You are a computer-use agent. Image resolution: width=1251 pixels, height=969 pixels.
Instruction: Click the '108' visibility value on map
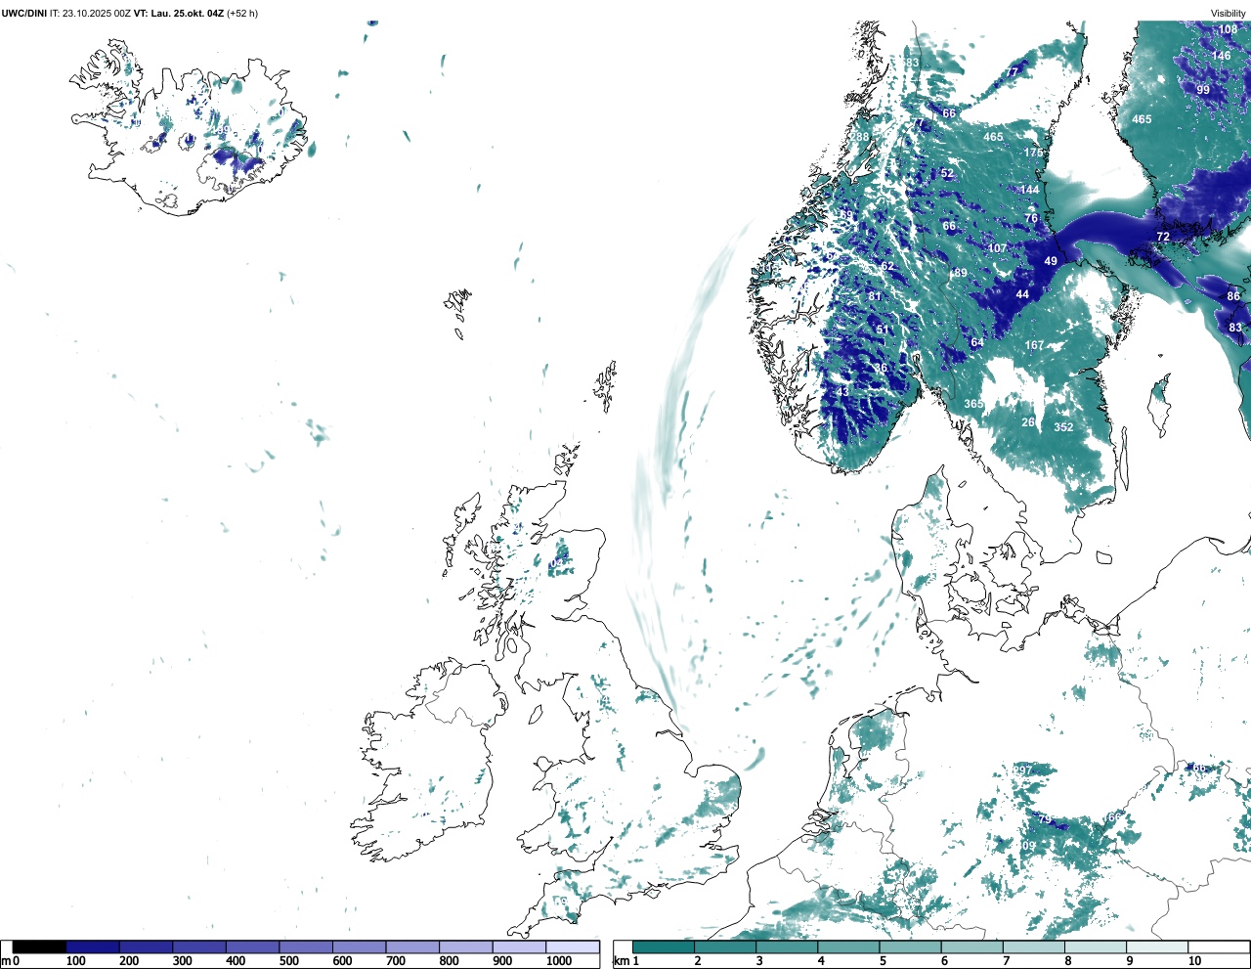[1228, 30]
